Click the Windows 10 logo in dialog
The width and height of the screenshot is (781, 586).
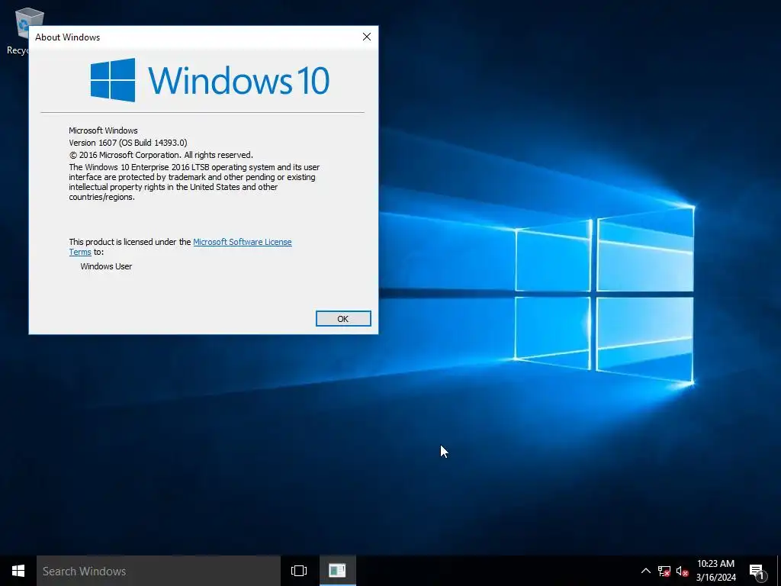pyautogui.click(x=211, y=79)
